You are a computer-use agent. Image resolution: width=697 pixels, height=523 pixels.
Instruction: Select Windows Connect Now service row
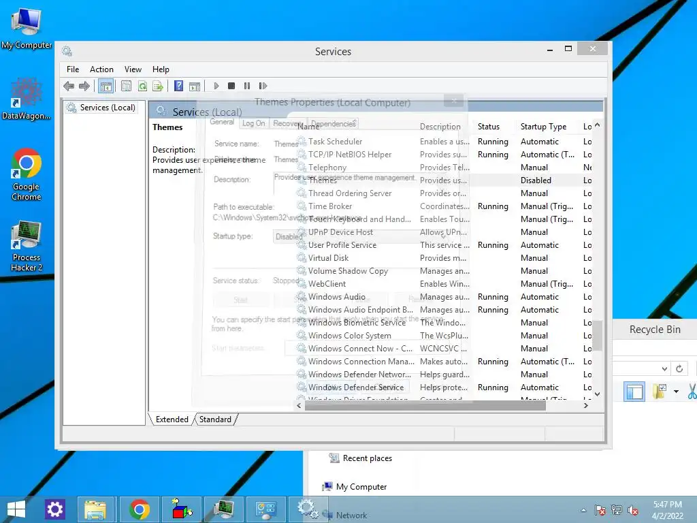(x=444, y=348)
